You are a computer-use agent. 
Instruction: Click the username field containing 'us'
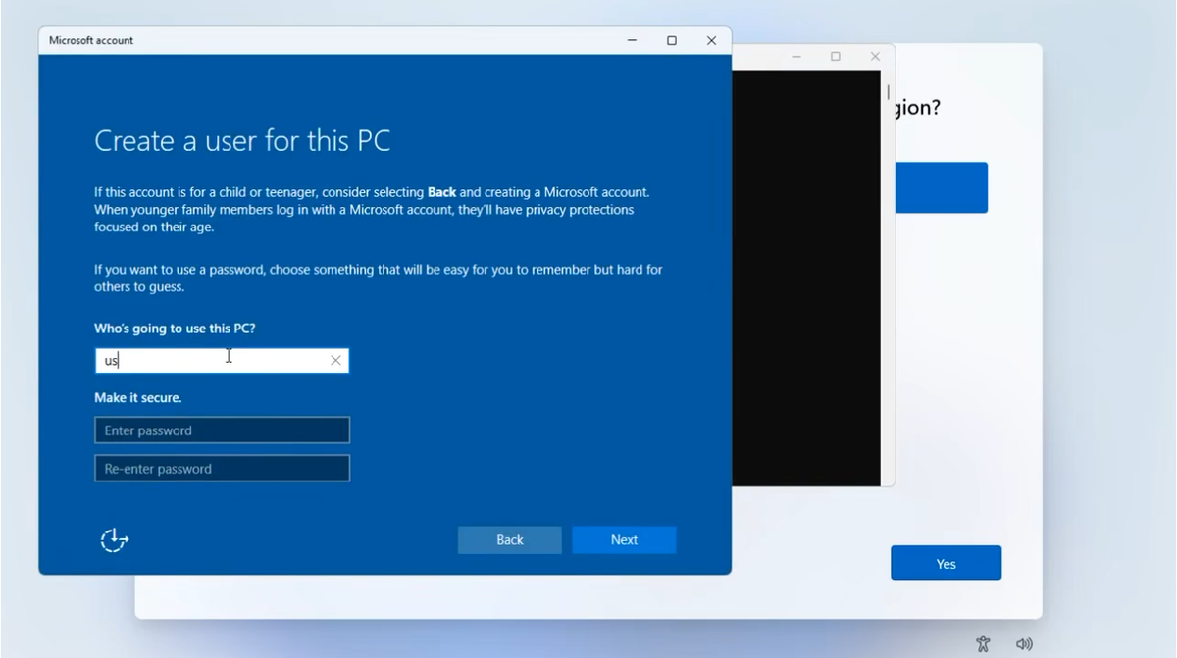222,361
